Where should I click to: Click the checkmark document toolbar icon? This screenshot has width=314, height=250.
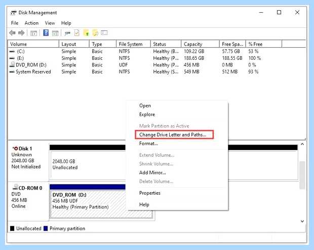click(x=77, y=32)
